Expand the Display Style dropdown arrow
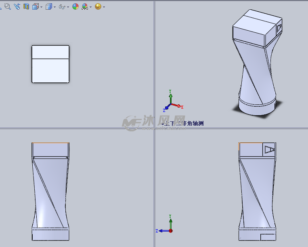Image resolution: width=308 pixels, height=247 pixels. click(54, 7)
